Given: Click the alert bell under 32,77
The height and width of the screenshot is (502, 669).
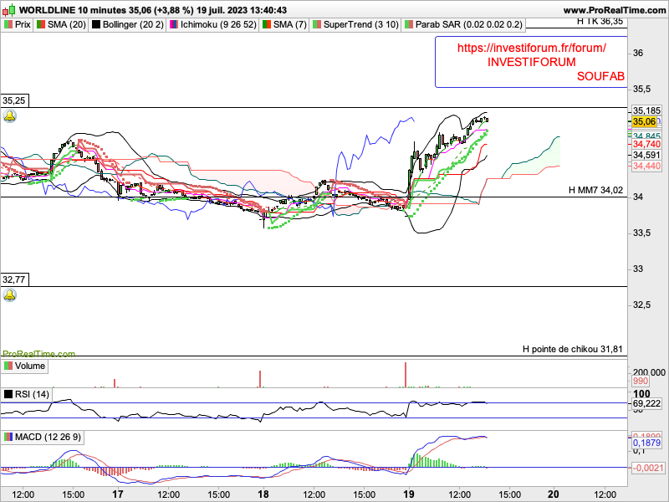Looking at the screenshot, I should click(10, 295).
